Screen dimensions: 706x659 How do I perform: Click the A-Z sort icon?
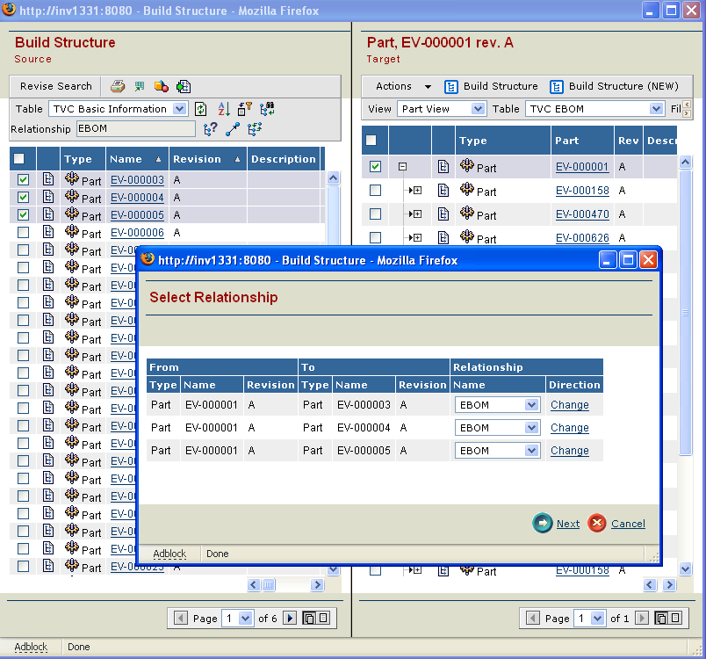223,109
